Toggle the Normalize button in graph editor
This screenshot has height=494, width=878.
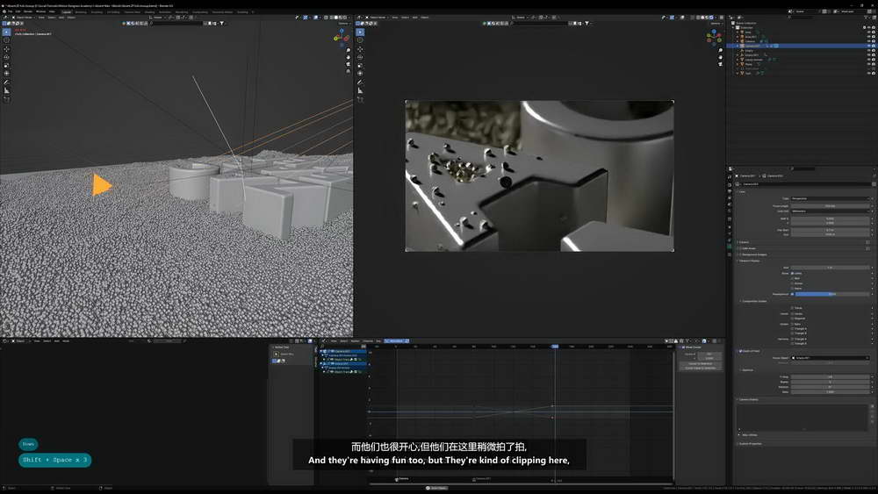(x=397, y=340)
